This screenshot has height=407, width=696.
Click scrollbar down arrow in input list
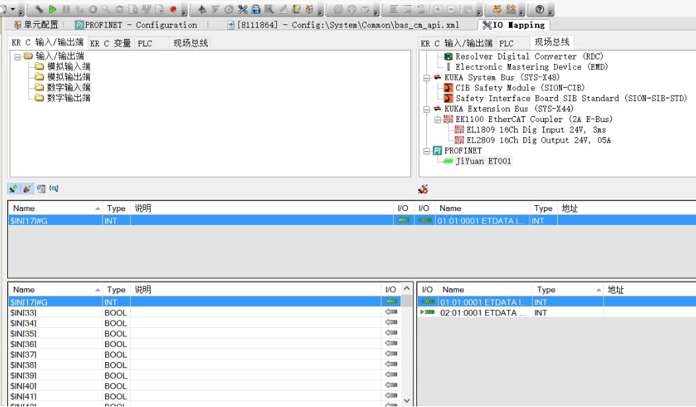[406, 400]
